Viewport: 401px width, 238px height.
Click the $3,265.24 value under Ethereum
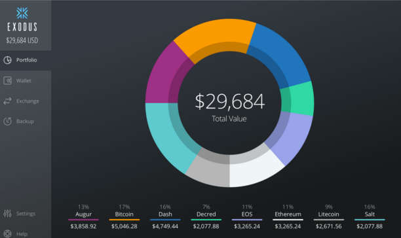point(288,226)
